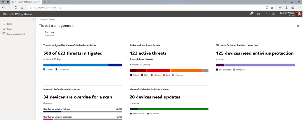Click the Blocked legend swatch
Viewport: 303px width, 120px height.
[x=44, y=70]
